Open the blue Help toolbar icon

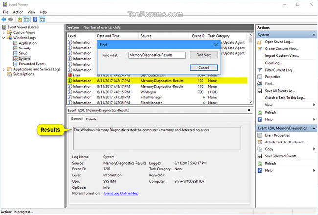[x=35, y=19]
